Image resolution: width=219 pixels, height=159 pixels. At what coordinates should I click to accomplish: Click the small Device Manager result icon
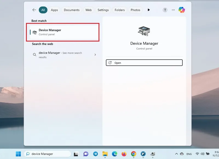pyautogui.click(x=34, y=33)
